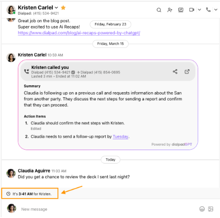The image size is (220, 218).
Task: Start screen share with the monitor icon
Action: (x=181, y=10)
